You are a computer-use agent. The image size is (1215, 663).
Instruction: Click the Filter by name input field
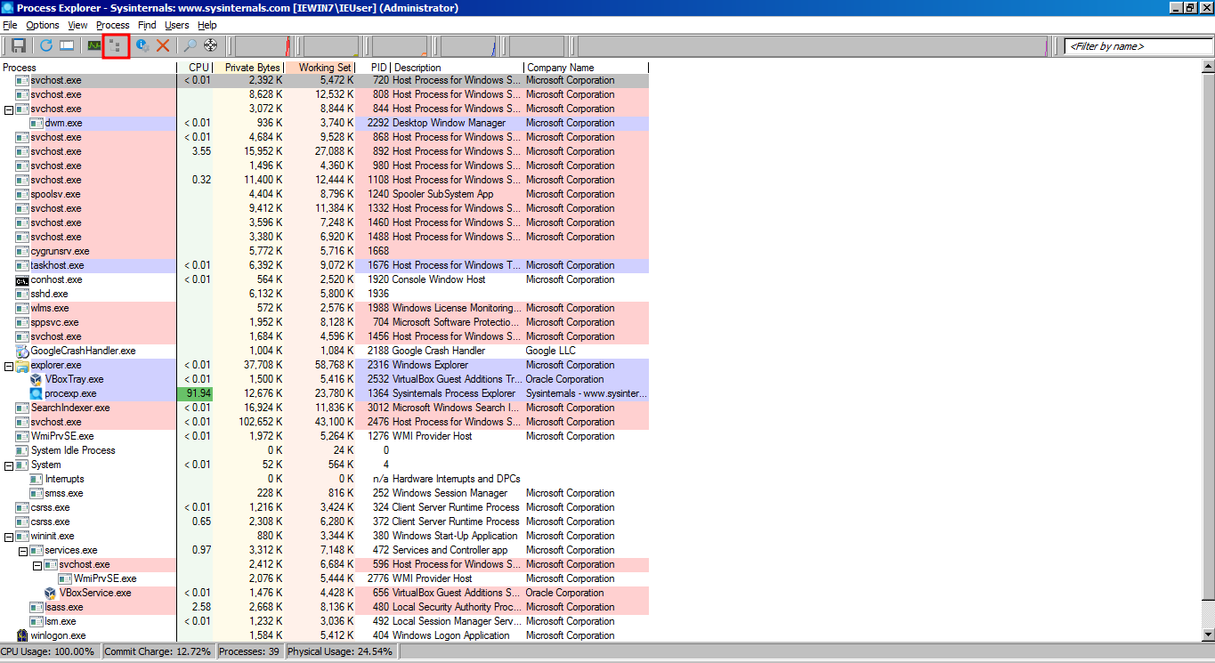tap(1138, 46)
